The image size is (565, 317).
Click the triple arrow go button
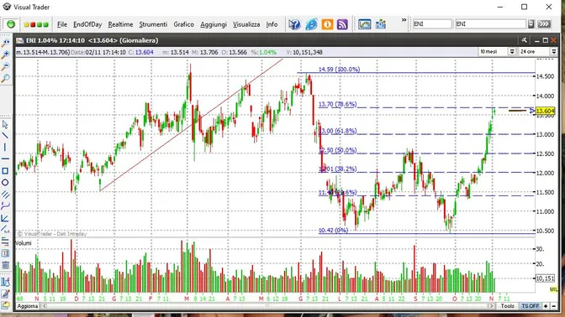[x=544, y=24]
